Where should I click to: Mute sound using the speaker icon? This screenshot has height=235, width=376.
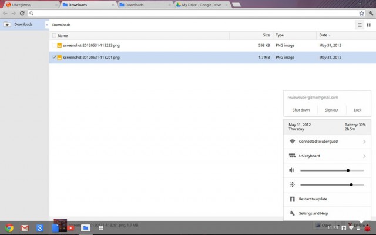(292, 170)
